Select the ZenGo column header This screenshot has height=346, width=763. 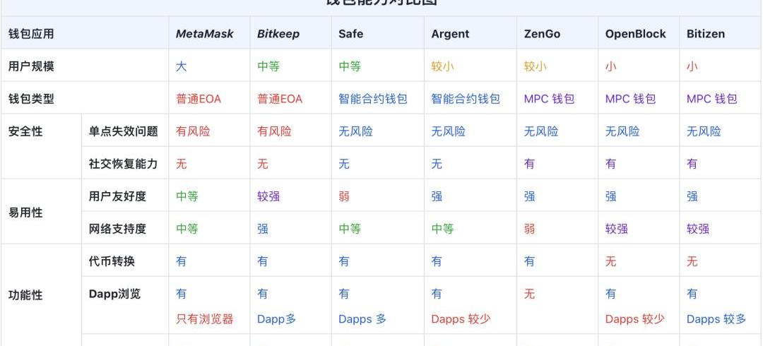542,34
